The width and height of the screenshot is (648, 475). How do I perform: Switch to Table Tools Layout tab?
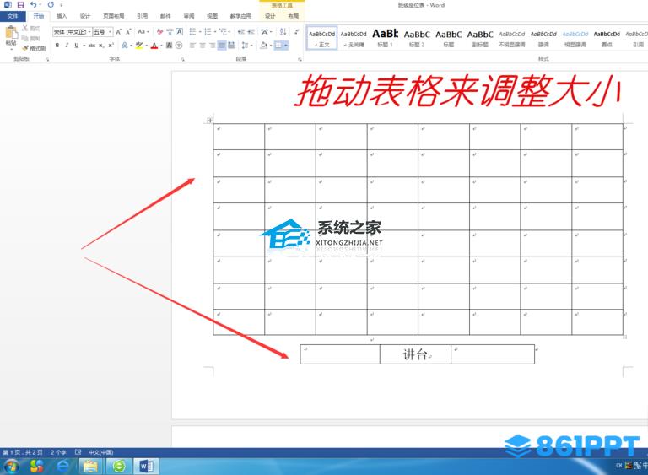pos(294,16)
